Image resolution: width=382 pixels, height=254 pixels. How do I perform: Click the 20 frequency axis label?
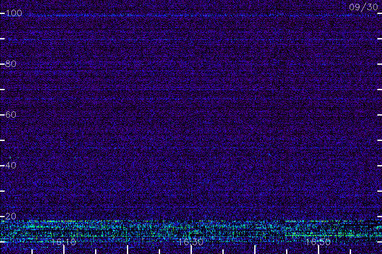coord(11,216)
